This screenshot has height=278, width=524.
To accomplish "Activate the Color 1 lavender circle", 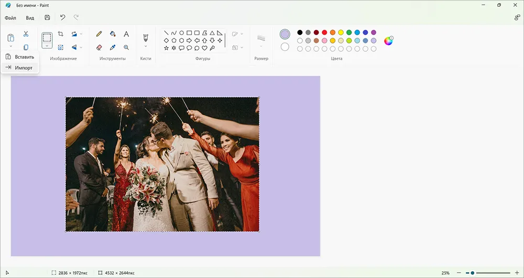I will point(285,34).
